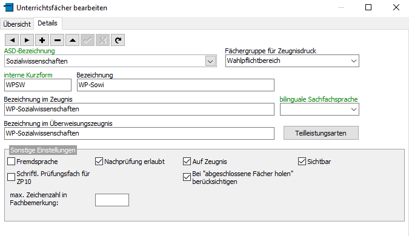
Task: Open bilinguale Sachfachsprache dropdown
Action: [x=354, y=110]
